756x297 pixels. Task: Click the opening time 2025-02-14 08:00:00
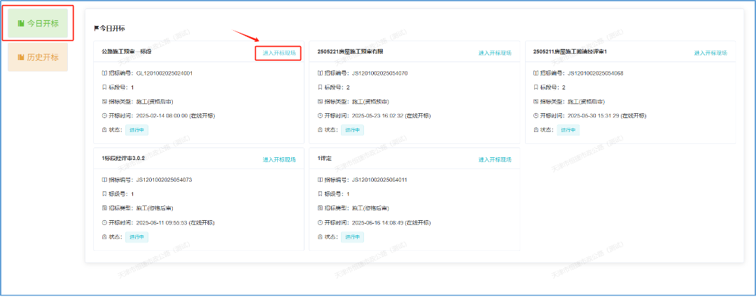click(x=162, y=116)
